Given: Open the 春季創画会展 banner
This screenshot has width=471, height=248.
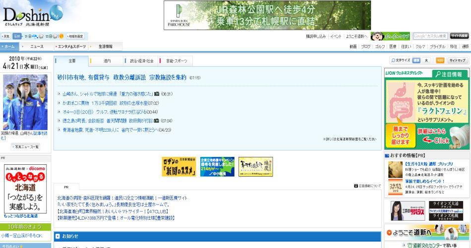Looking at the screenshot, I should point(256,167).
